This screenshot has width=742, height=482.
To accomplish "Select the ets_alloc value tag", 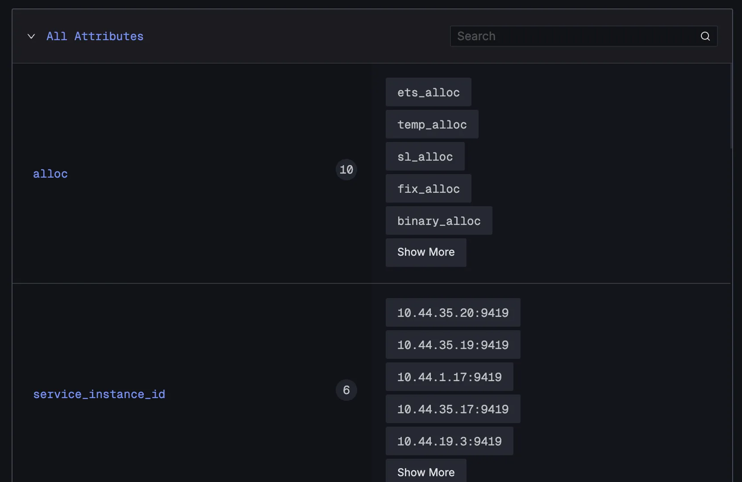I will tap(429, 92).
